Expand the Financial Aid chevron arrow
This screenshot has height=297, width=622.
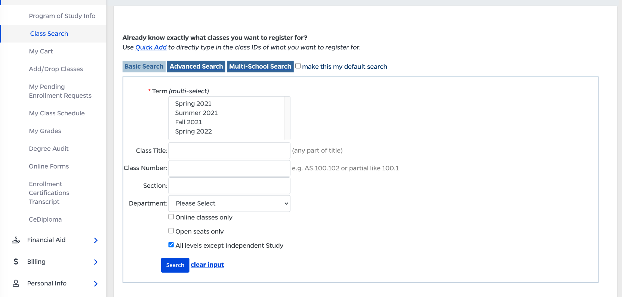click(x=96, y=240)
